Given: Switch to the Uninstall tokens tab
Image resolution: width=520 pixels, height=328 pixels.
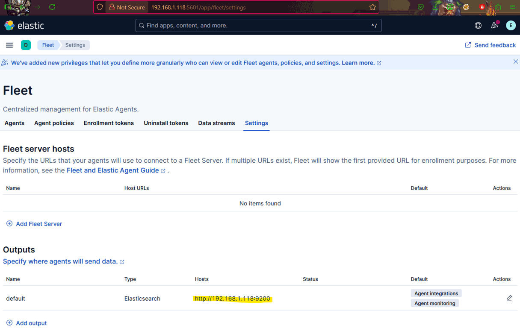Looking at the screenshot, I should (x=166, y=123).
